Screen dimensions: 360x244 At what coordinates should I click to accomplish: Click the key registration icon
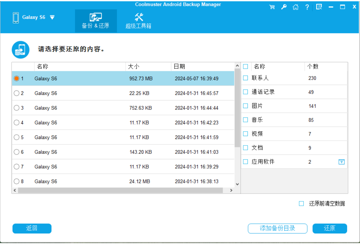284,7
